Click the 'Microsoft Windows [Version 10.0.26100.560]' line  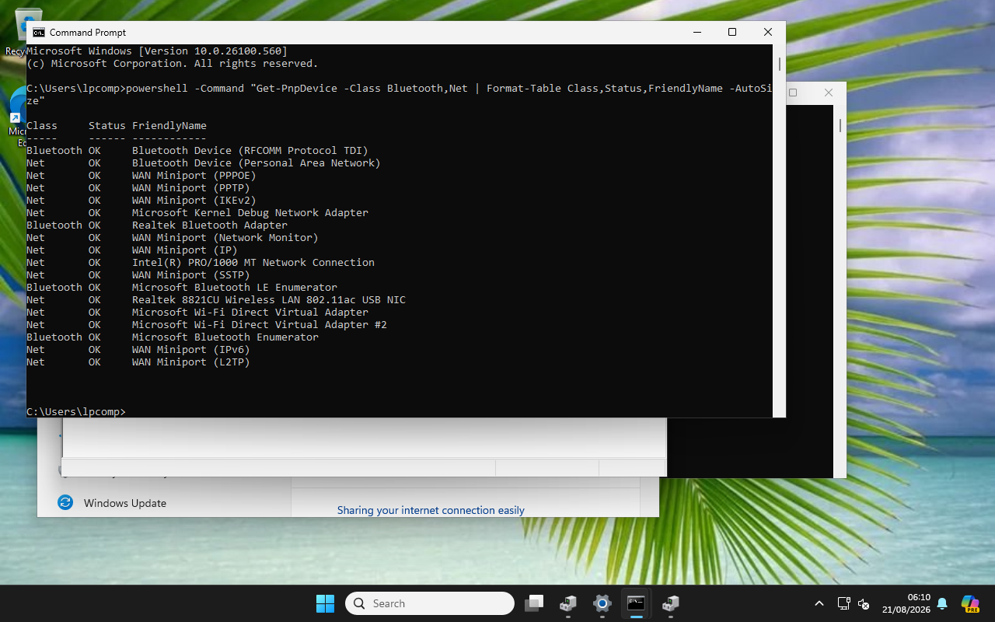coord(157,51)
